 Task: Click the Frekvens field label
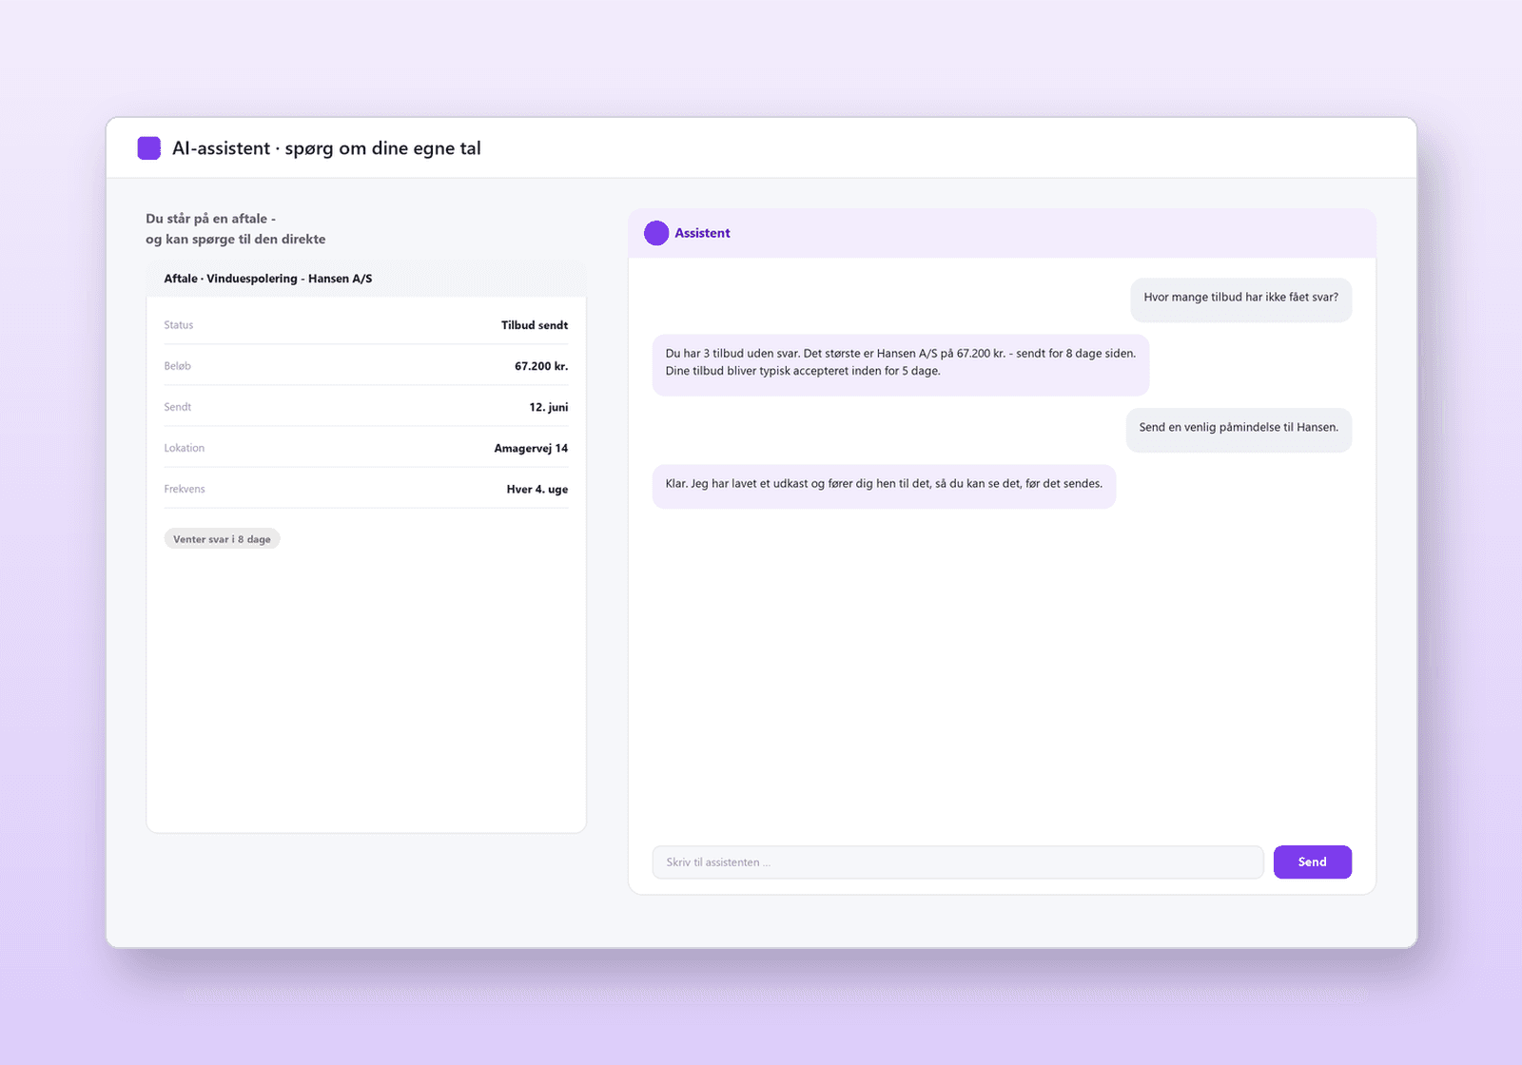(x=184, y=489)
